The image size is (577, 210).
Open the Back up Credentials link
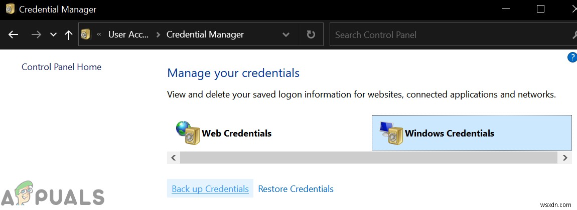point(210,189)
